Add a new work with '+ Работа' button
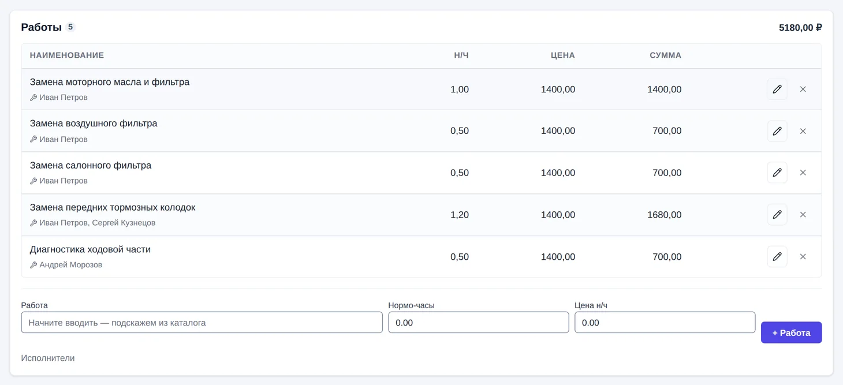 791,332
